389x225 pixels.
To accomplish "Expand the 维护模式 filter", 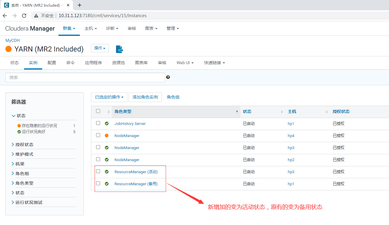I will click(x=23, y=154).
